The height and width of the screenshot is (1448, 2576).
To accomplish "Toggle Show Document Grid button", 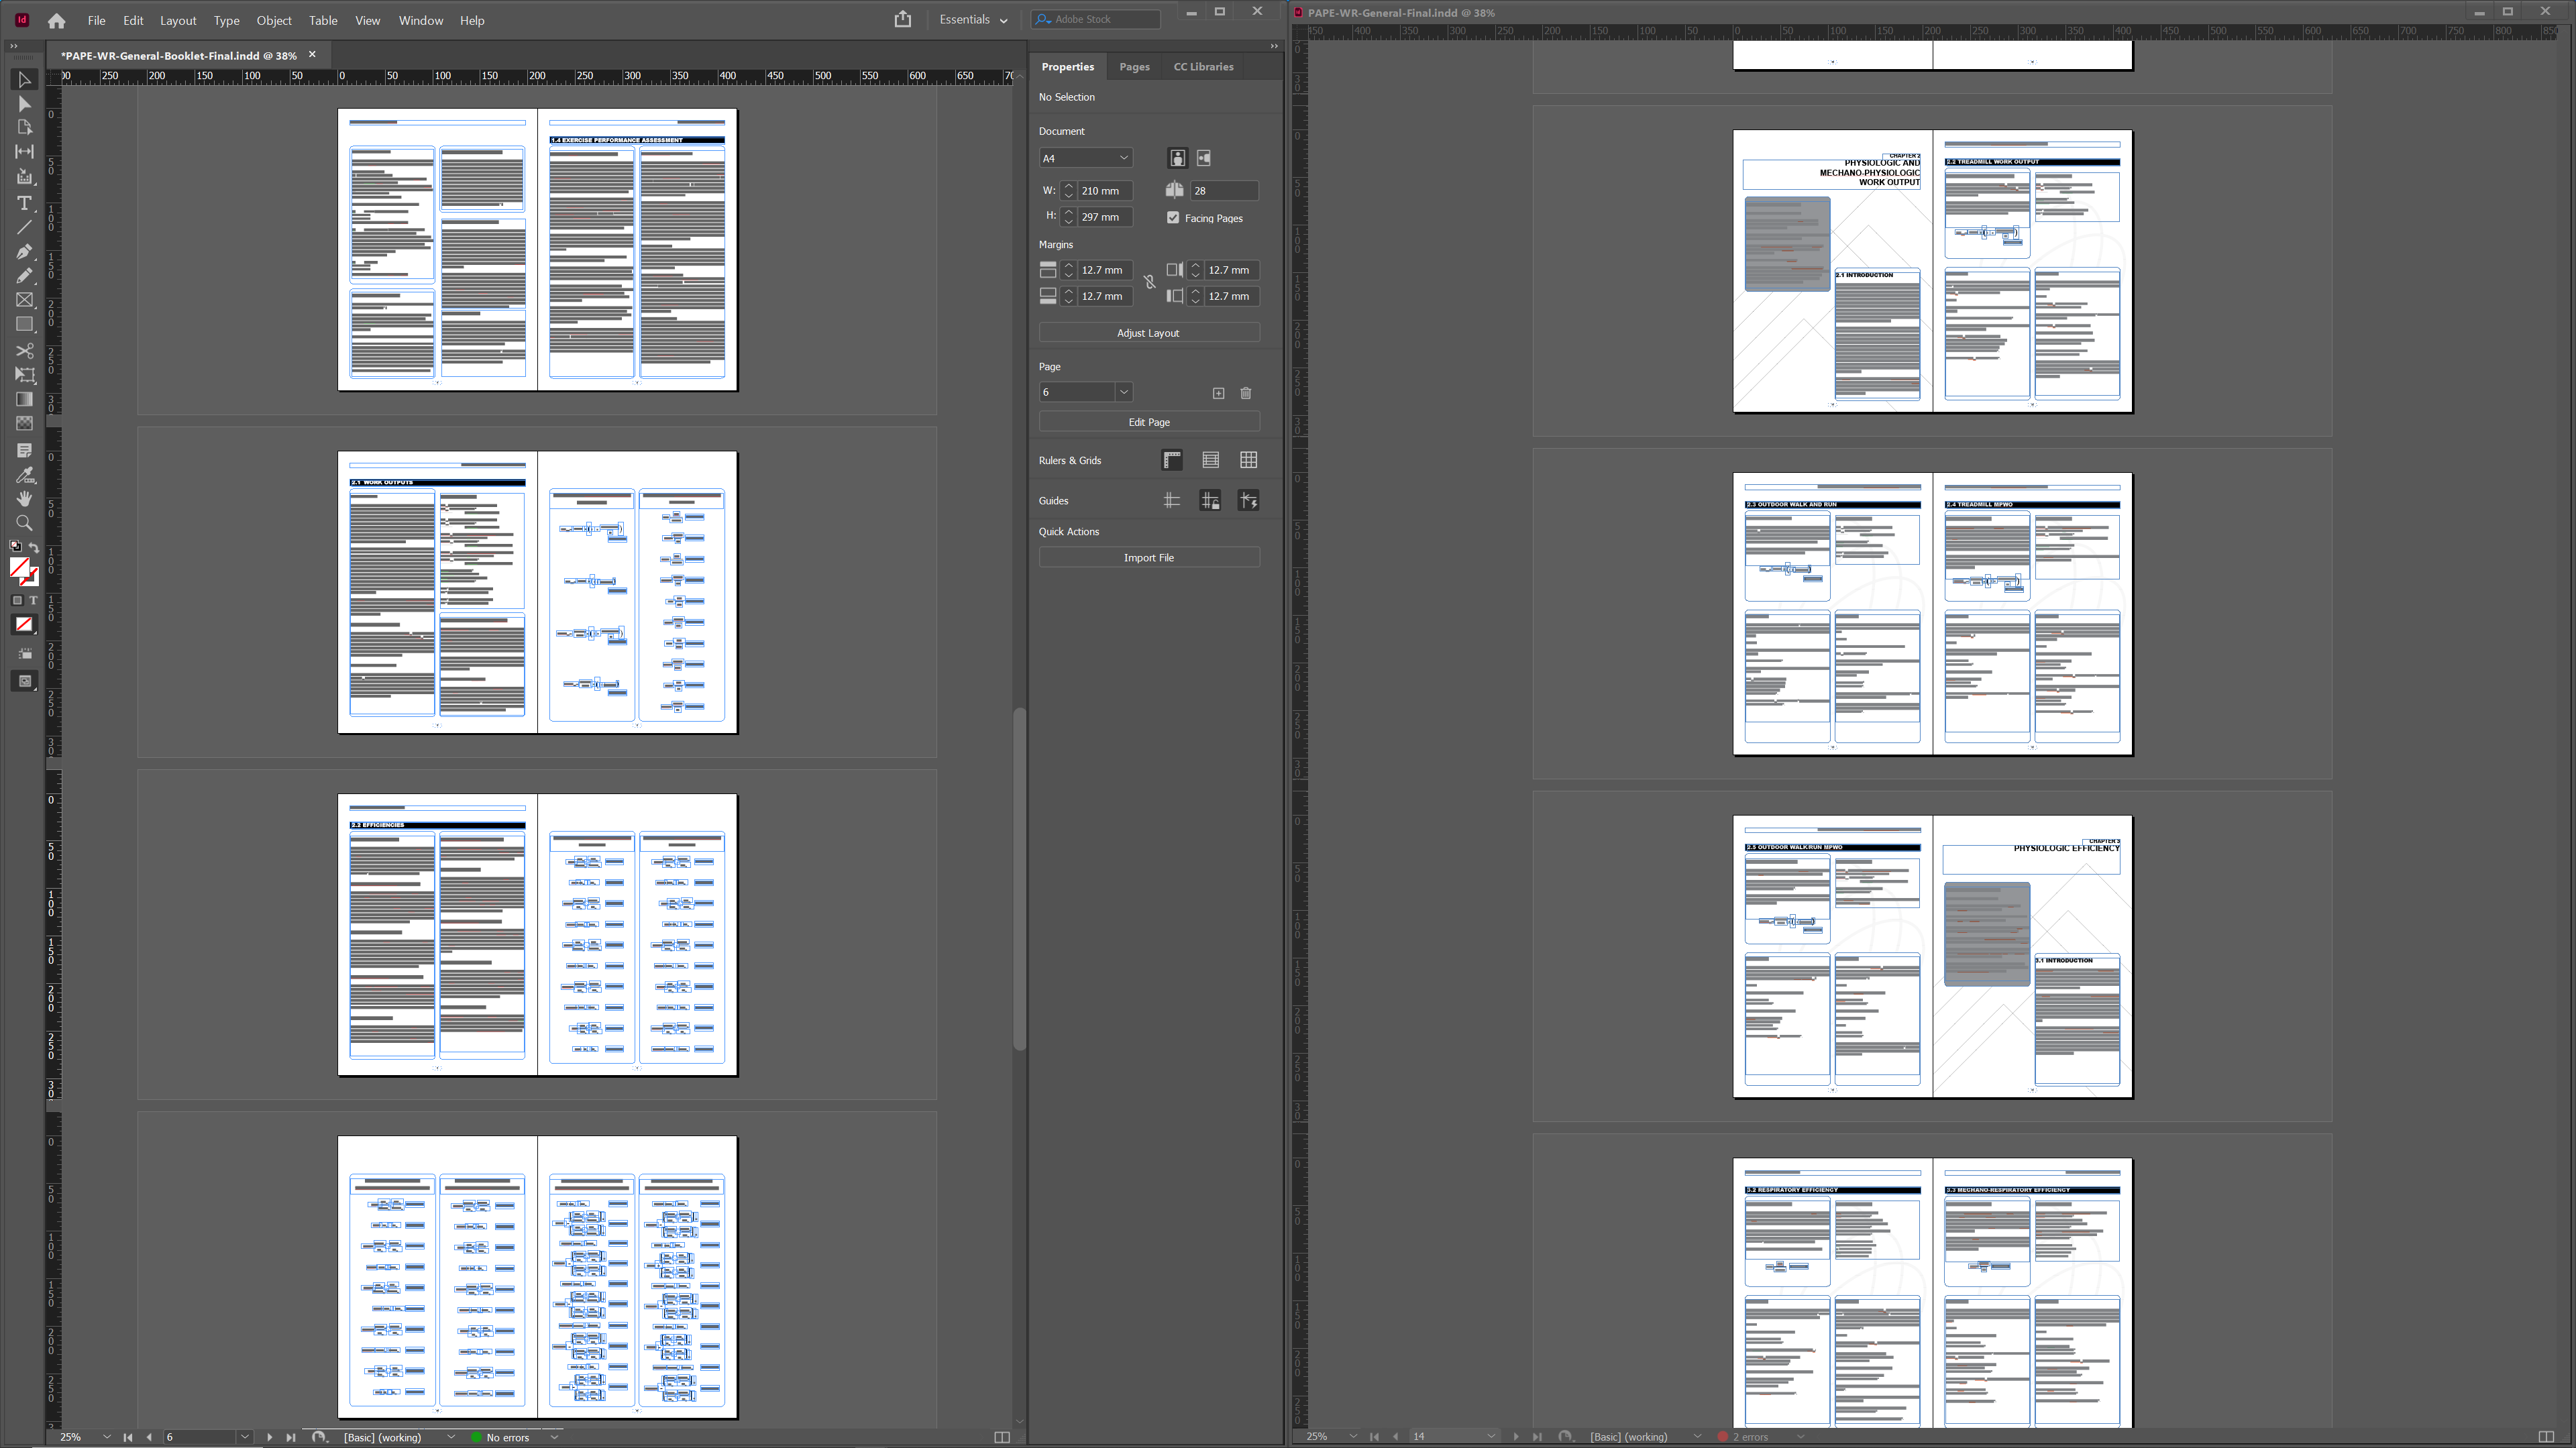I will (1249, 460).
